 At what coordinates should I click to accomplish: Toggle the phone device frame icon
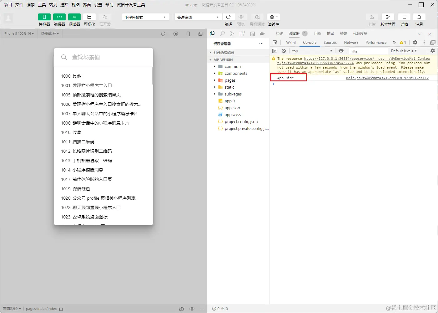point(188,34)
